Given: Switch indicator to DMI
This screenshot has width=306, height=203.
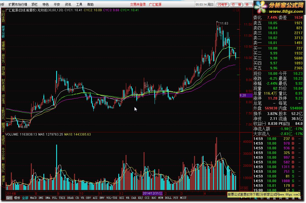Looking at the screenshot, I should (41, 198).
